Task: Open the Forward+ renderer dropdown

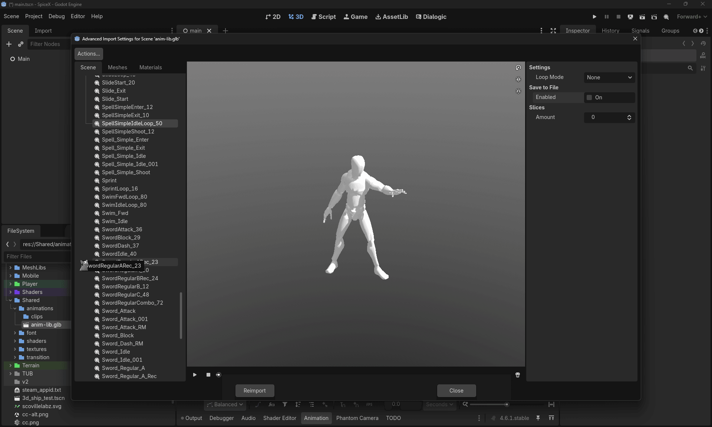Action: [x=692, y=17]
